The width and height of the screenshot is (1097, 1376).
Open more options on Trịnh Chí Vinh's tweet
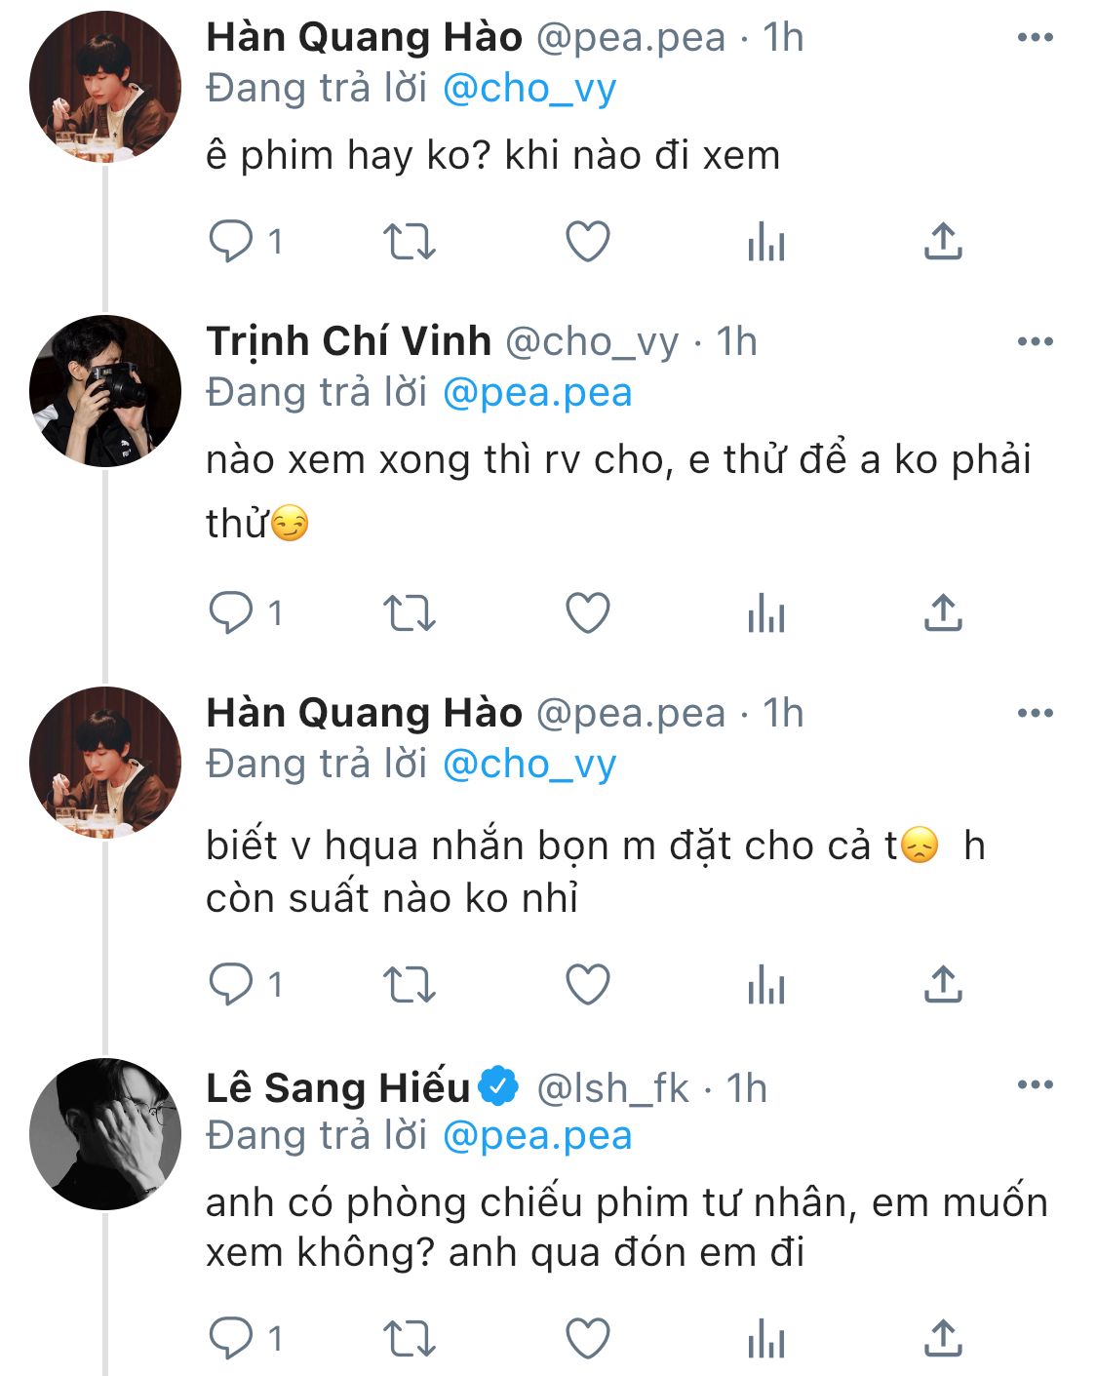click(1035, 342)
